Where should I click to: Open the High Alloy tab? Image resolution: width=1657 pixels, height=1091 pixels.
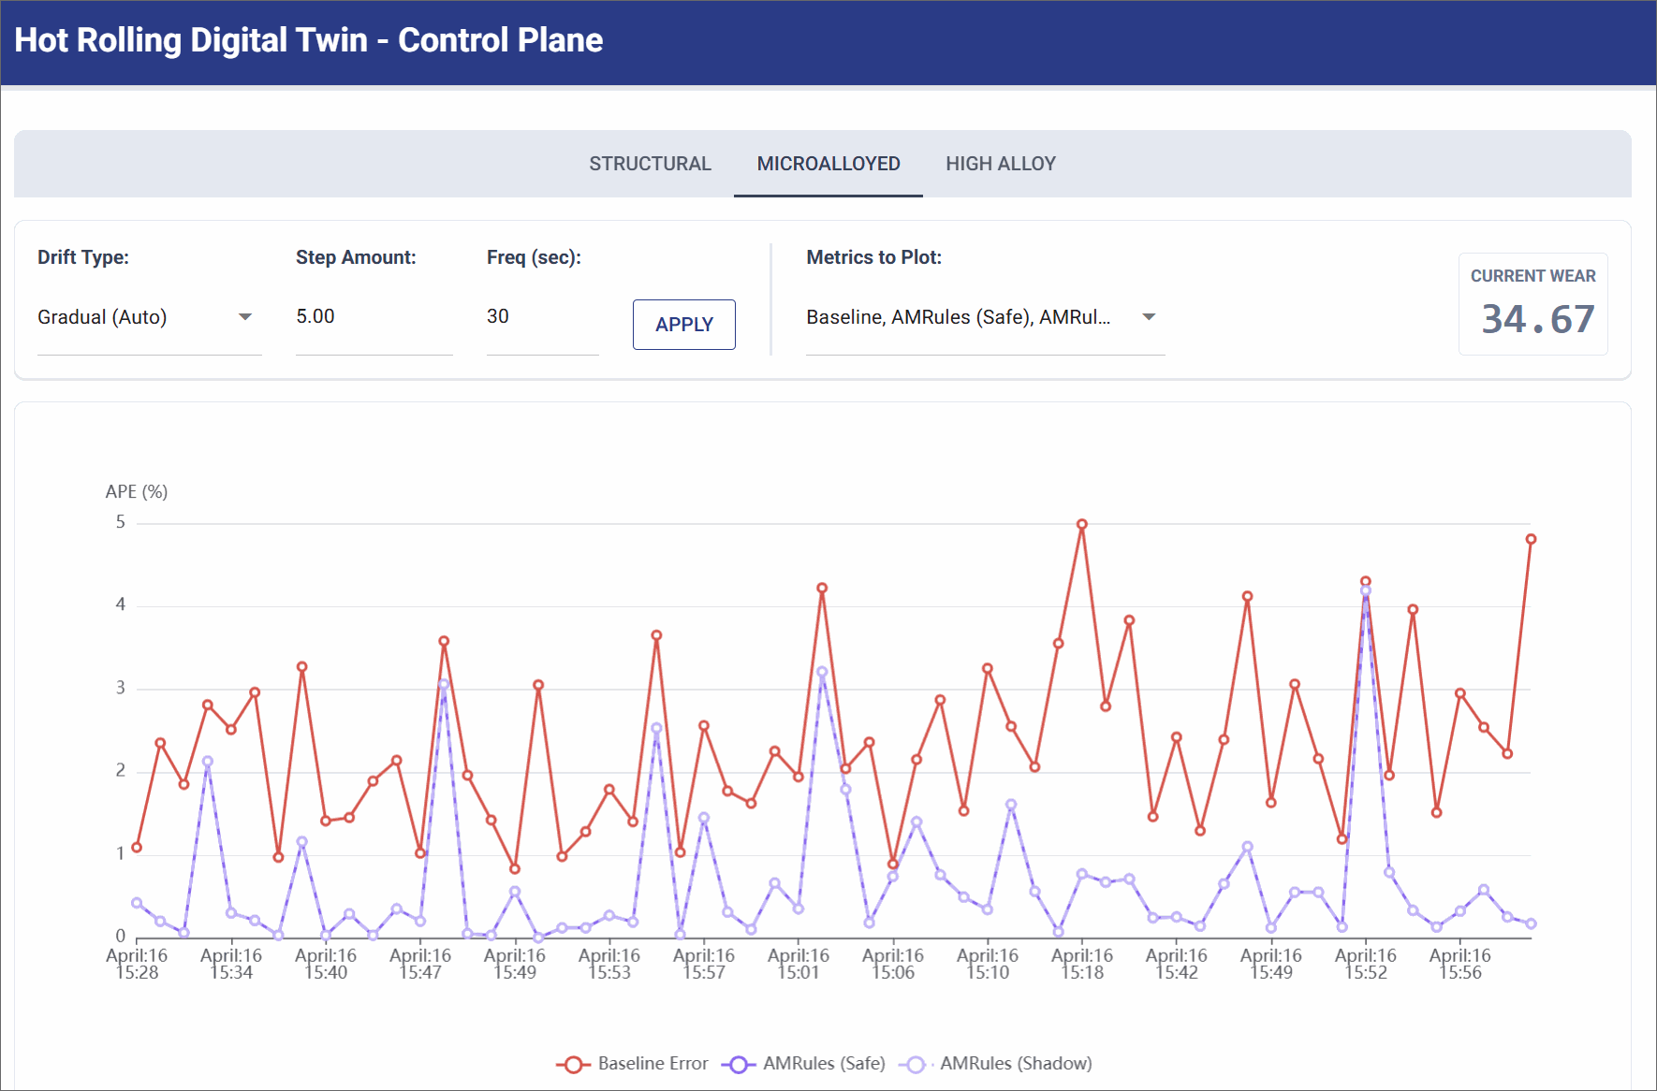point(1000,164)
